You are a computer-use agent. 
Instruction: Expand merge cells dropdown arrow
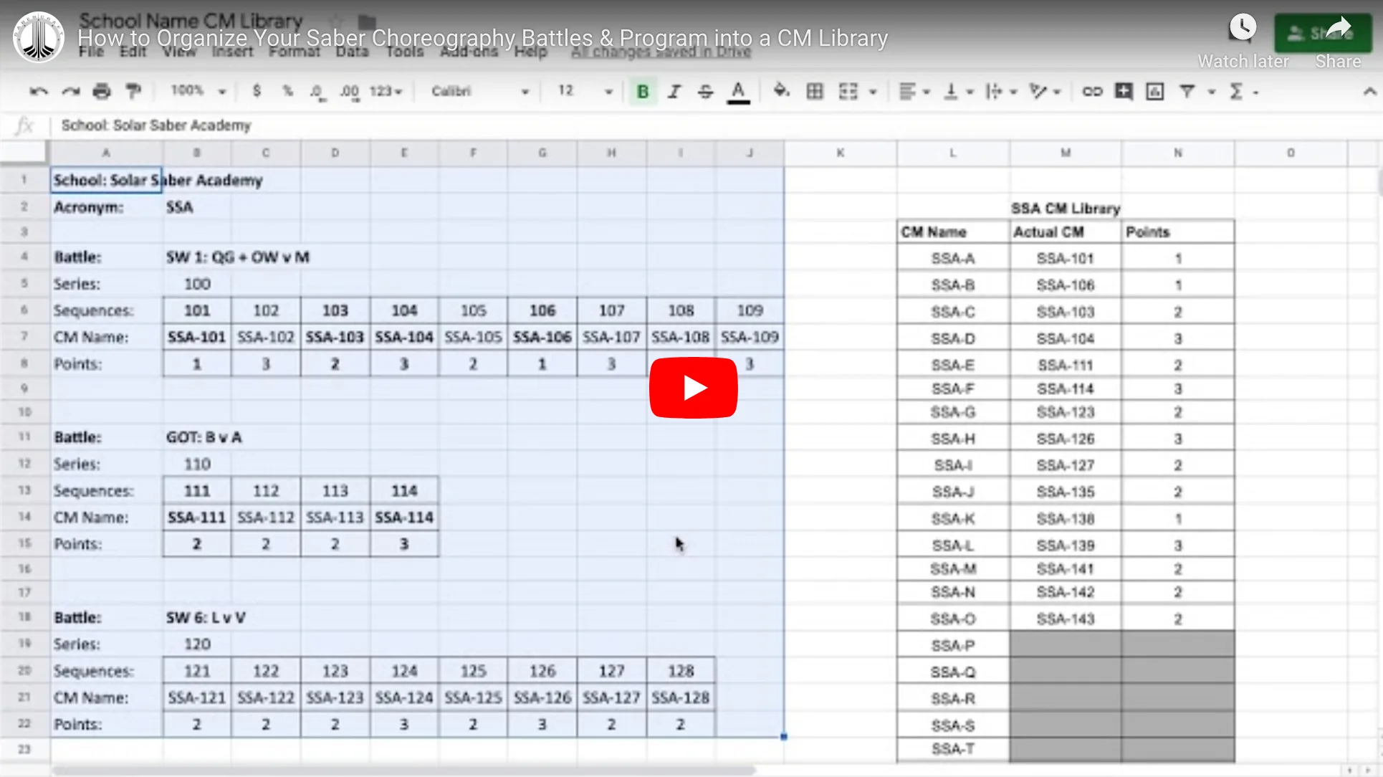873,92
